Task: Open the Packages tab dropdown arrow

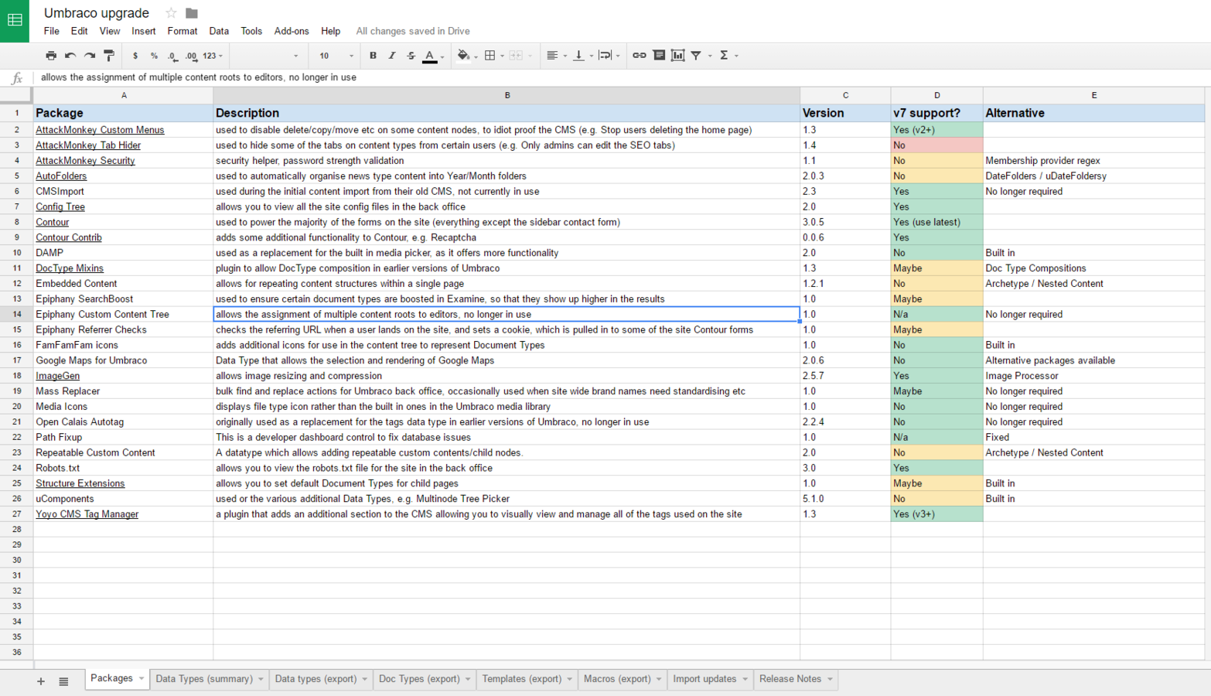Action: pos(142,678)
